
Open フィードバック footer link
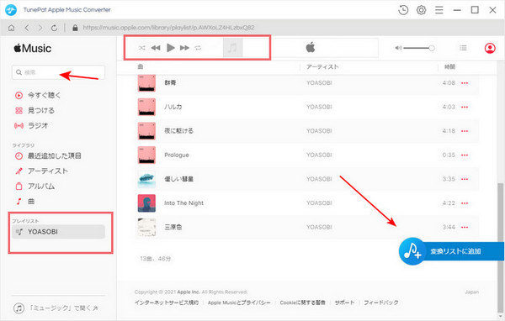(x=381, y=303)
